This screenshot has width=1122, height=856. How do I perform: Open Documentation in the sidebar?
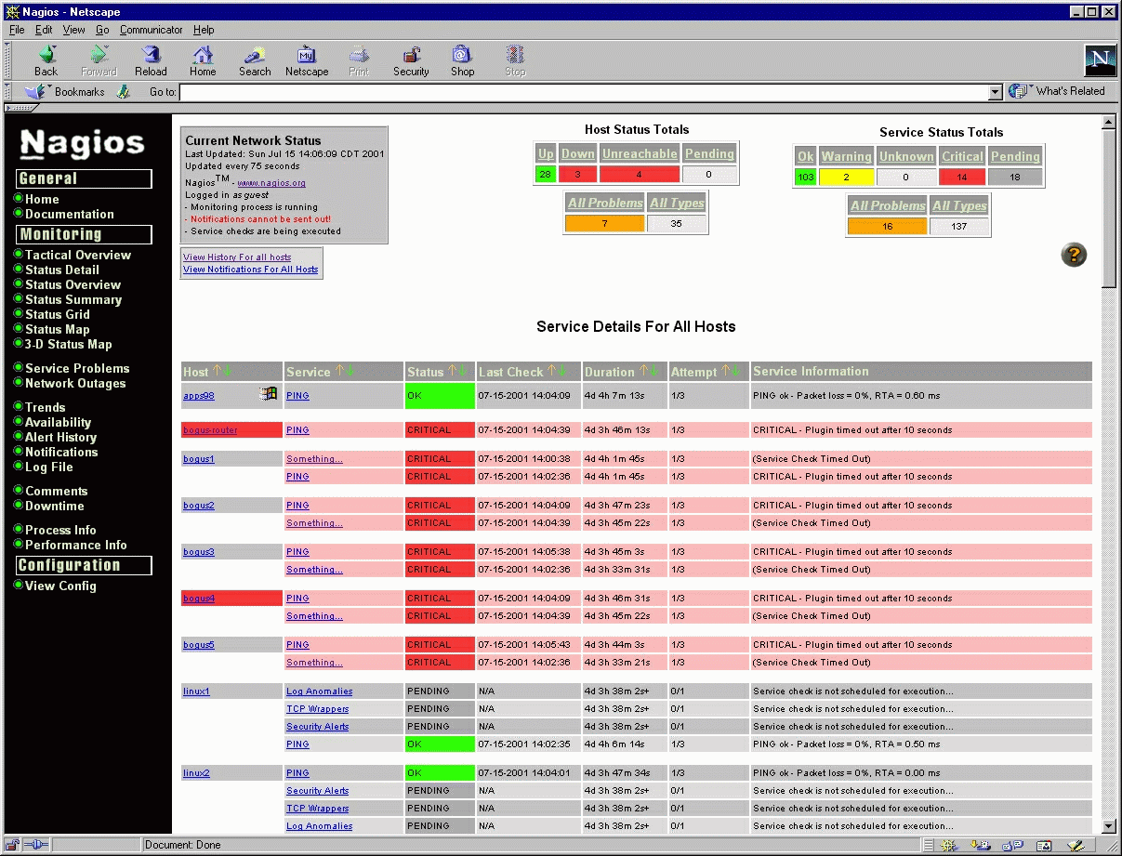click(x=70, y=214)
